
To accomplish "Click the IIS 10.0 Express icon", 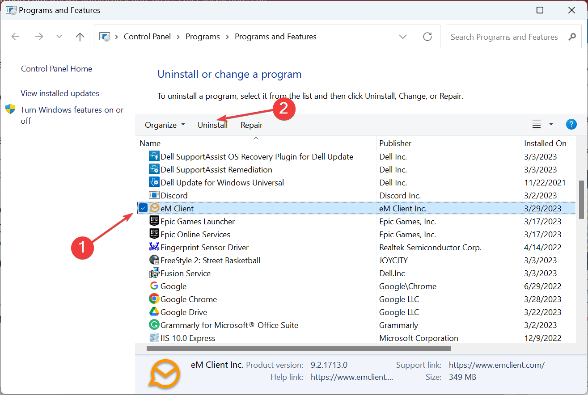I will tap(154, 338).
